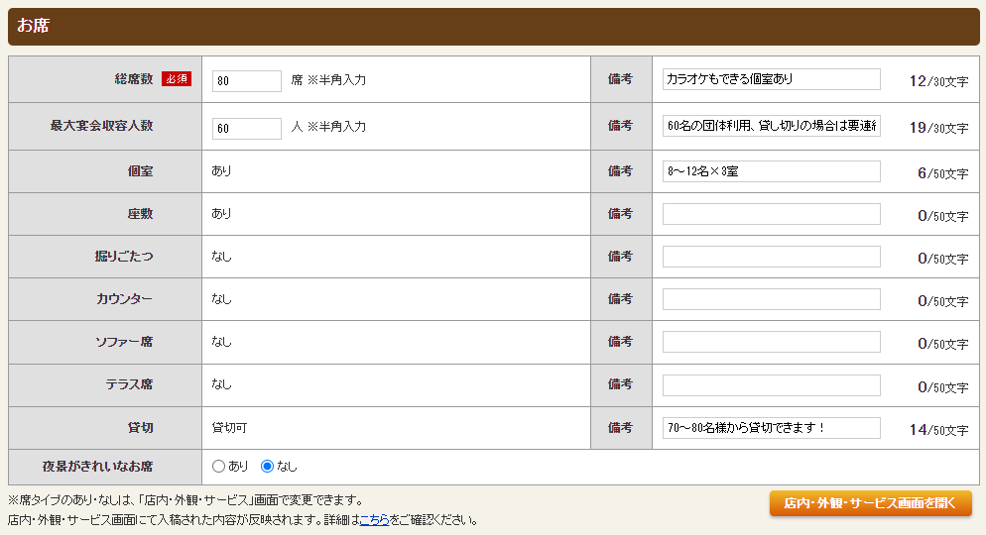Click the 夜景がきれいなお席 row label
The image size is (986, 535).
[x=97, y=467]
